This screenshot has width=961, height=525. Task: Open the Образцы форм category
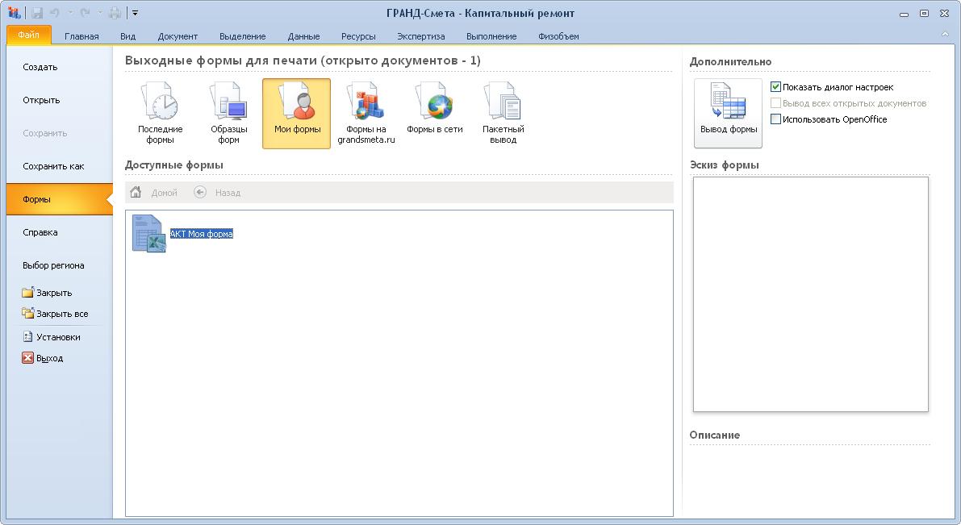tap(228, 114)
